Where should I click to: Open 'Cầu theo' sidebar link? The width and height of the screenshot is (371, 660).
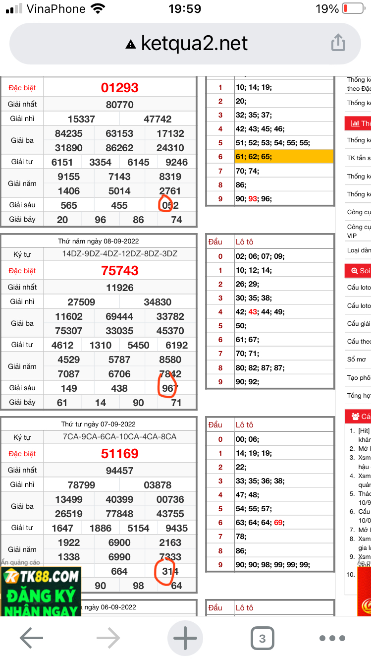tap(359, 341)
